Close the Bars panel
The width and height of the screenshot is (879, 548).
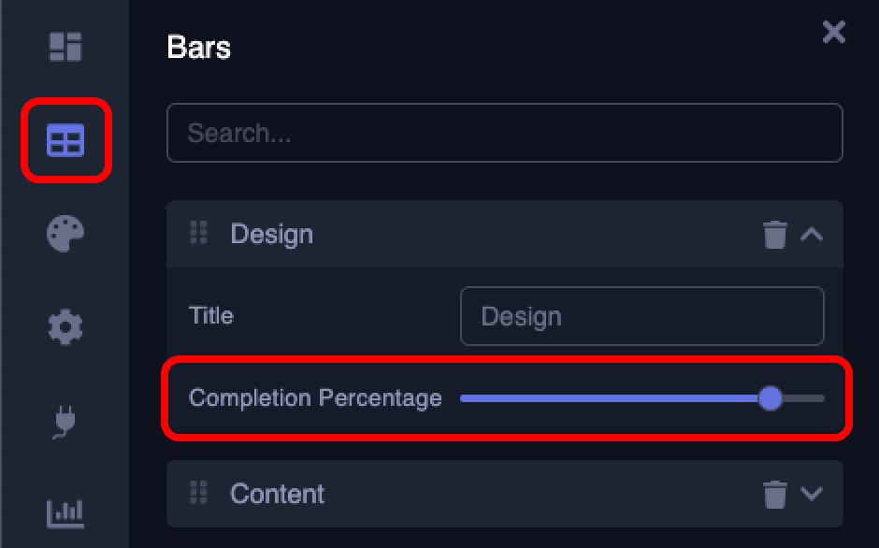833,33
